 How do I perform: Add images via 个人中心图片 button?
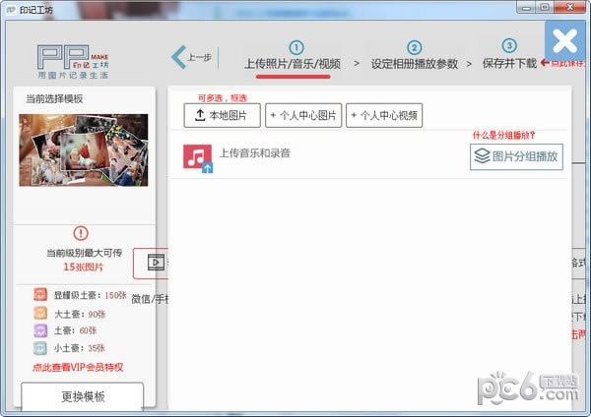coord(302,115)
